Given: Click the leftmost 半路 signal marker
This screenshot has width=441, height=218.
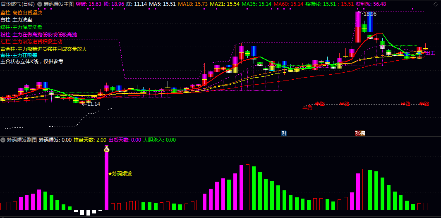Looking at the screenshot, I should click(307, 107).
